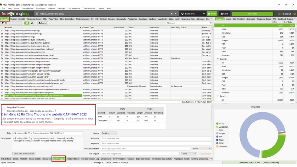Switch to tree view icon
This screenshot has height=167, width=297.
click(x=32, y=23)
